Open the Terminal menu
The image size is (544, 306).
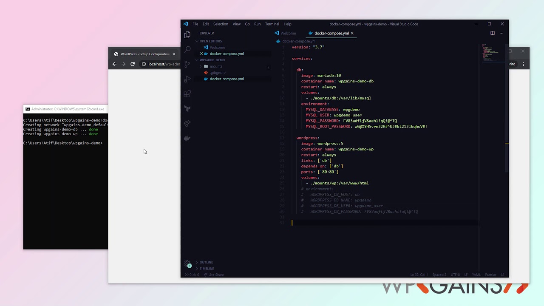click(x=272, y=24)
